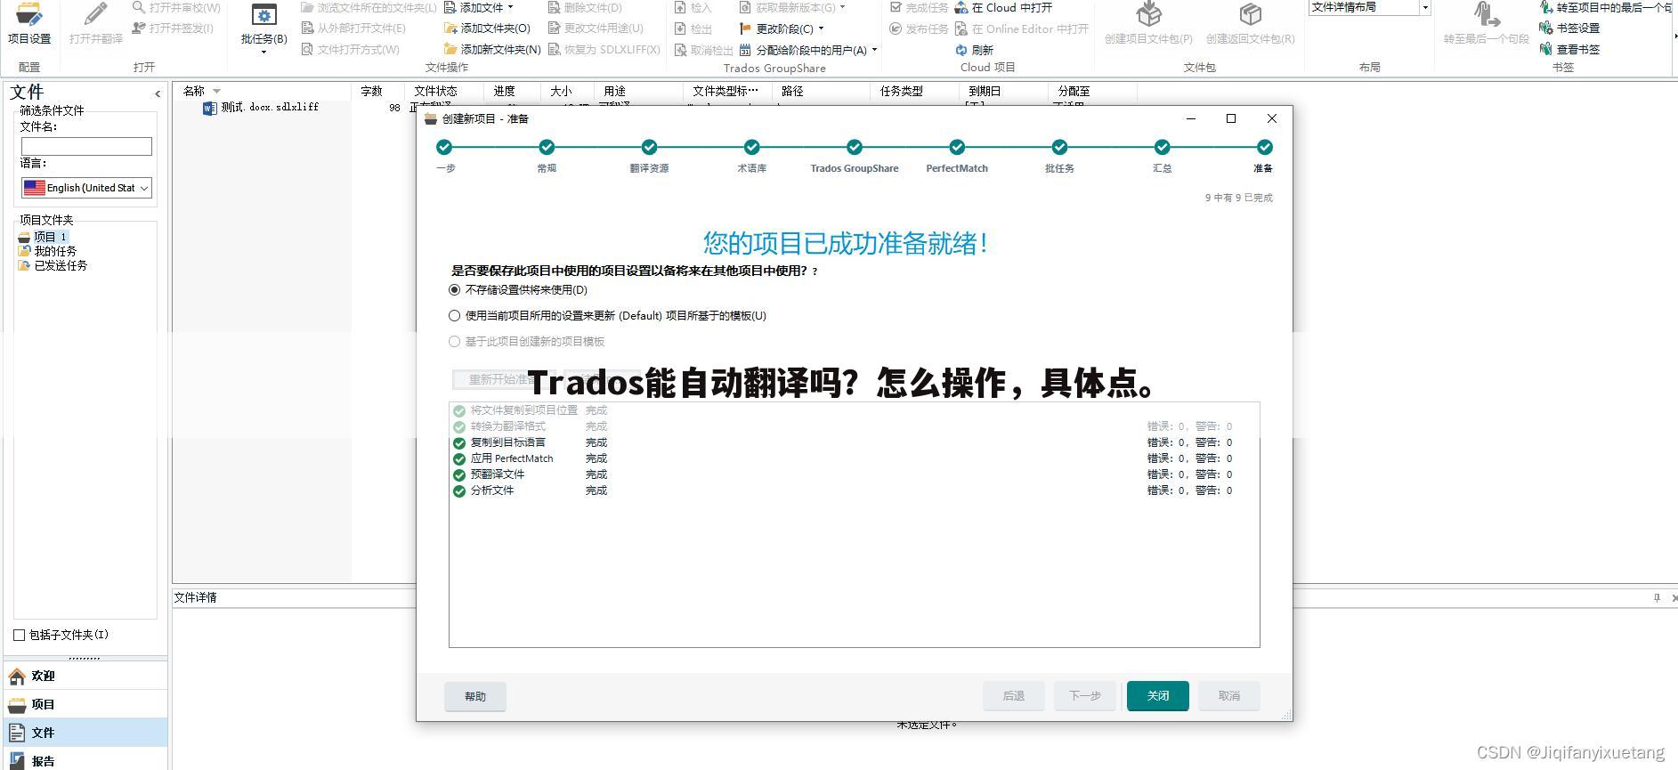Screen dimensions: 1678x770
Task: Open the 批任务 batch tasks icon
Action: 263,15
